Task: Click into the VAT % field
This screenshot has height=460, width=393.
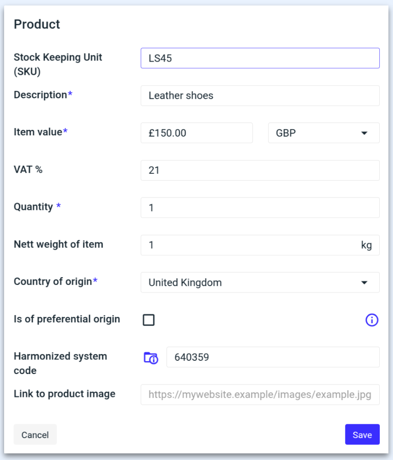Action: pos(260,171)
